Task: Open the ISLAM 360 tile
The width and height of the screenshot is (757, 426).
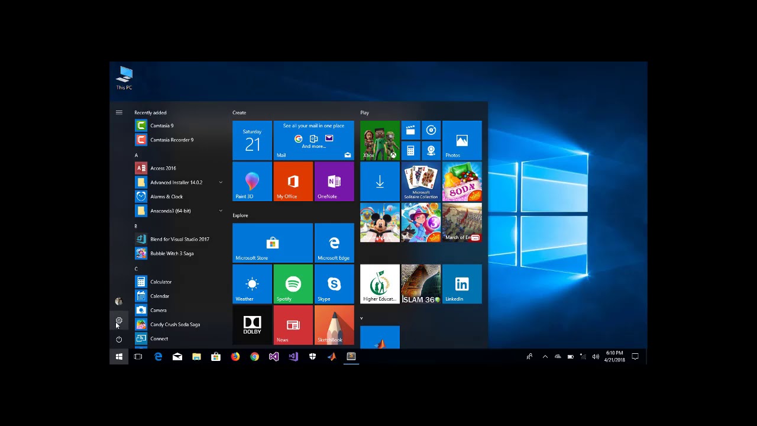Action: coord(421,284)
